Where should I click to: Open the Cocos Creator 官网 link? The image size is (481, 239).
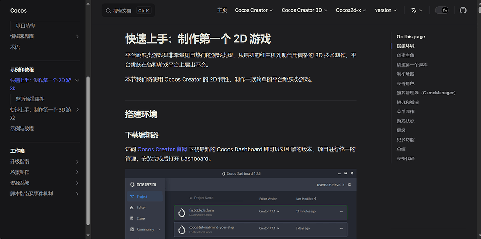pyautogui.click(x=162, y=150)
